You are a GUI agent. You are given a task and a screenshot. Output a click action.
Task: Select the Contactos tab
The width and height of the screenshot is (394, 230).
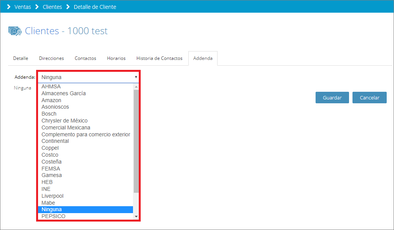pos(85,58)
